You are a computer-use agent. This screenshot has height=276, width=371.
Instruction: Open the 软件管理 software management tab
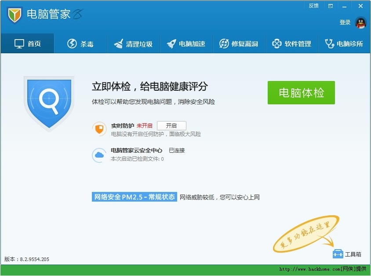point(292,44)
